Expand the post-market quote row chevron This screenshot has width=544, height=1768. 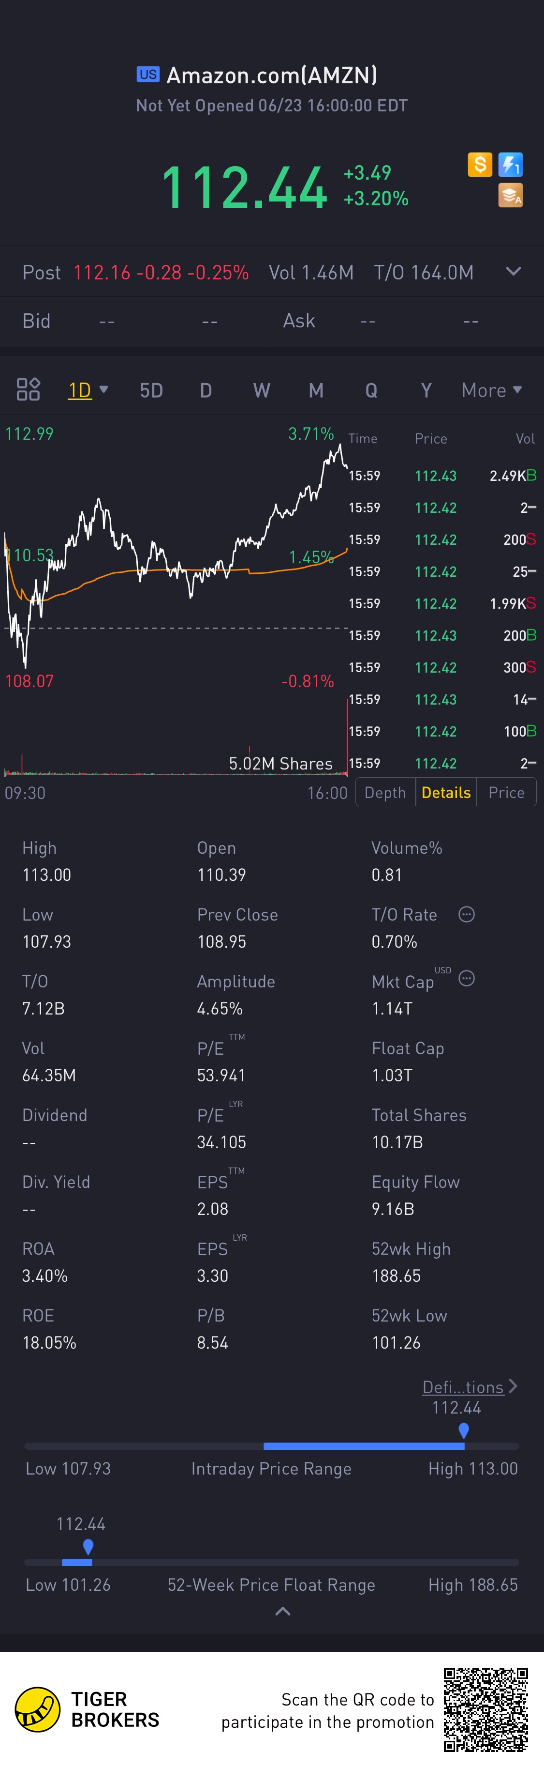[x=513, y=272]
